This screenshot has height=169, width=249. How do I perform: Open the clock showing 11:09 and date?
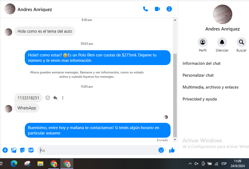pyautogui.click(x=238, y=164)
